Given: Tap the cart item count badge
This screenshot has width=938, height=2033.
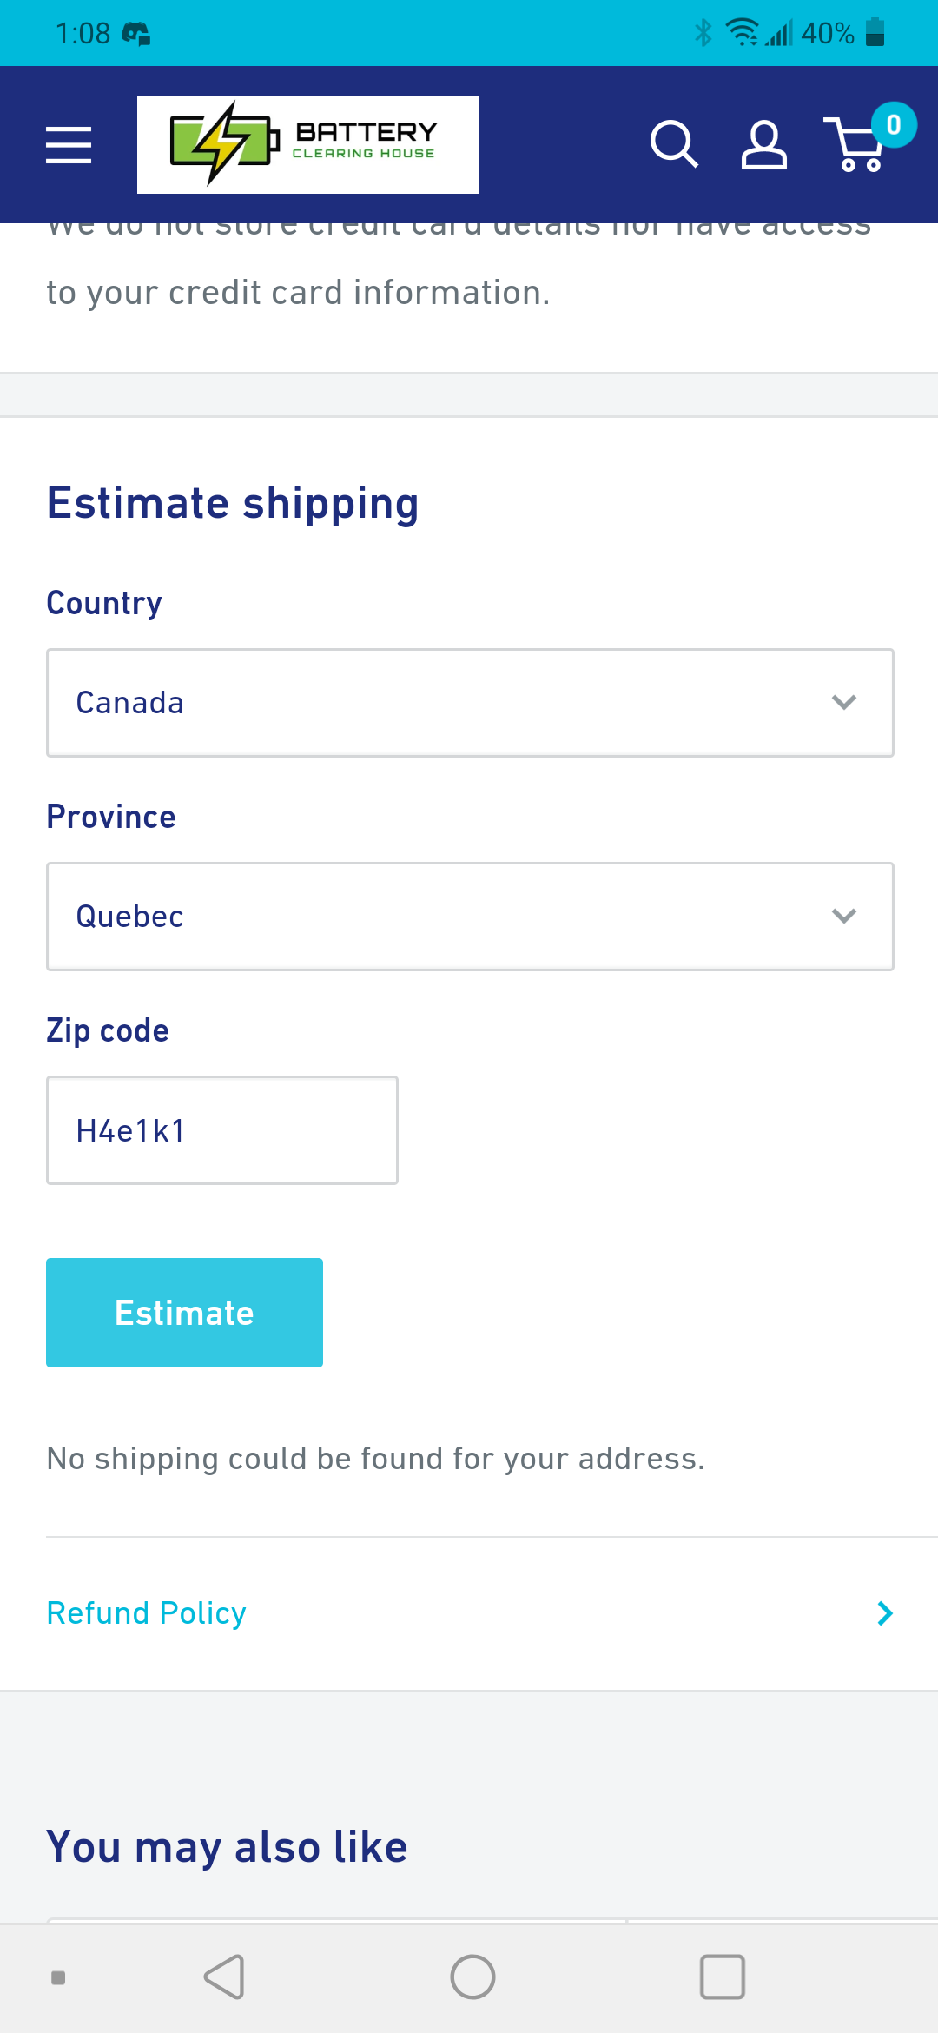Looking at the screenshot, I should (894, 125).
